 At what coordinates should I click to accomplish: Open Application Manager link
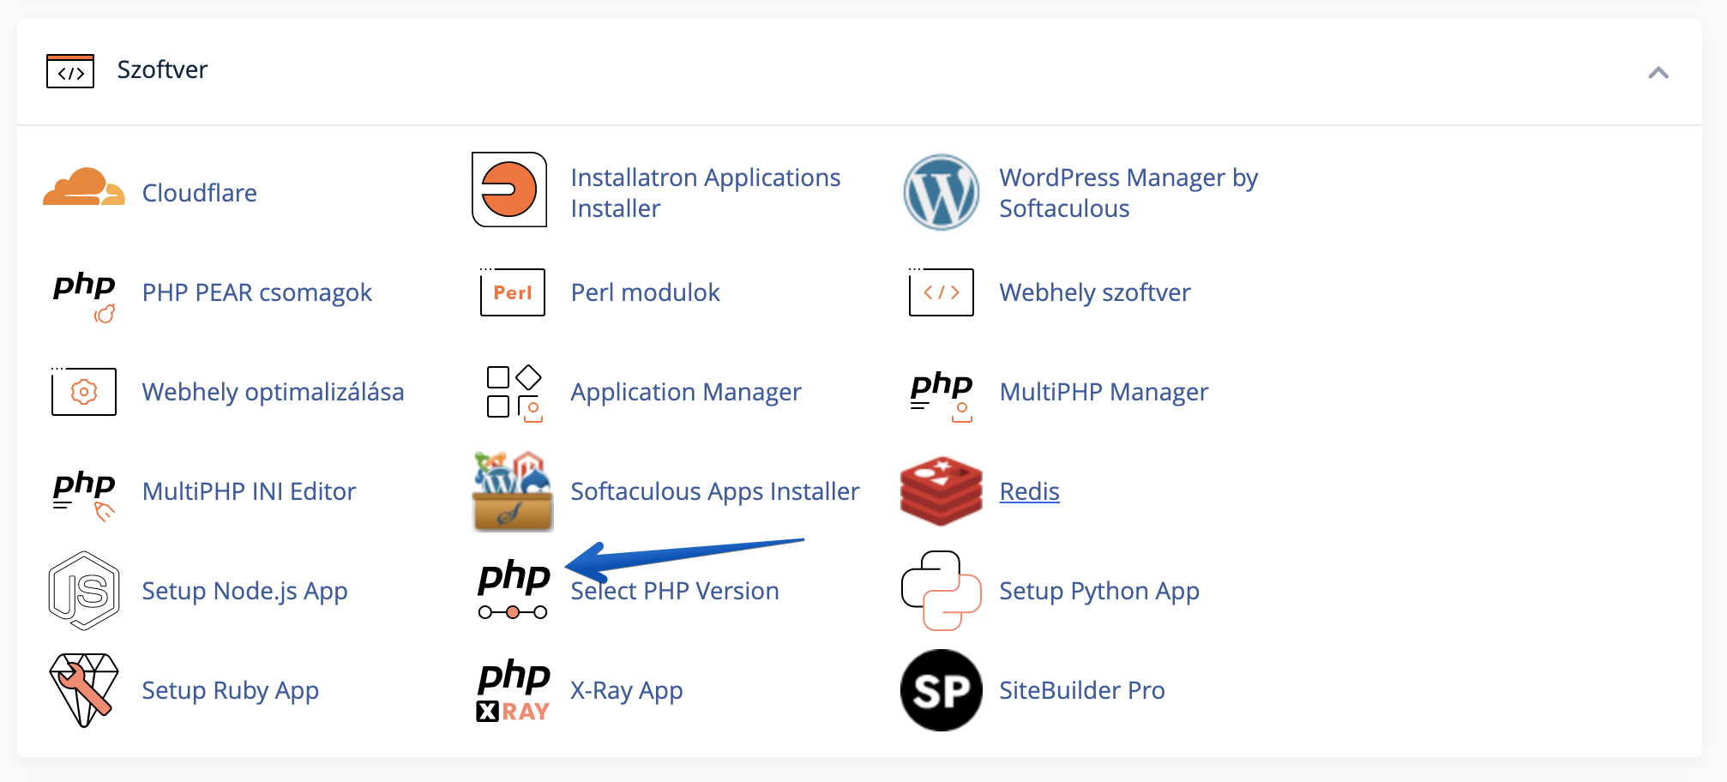click(686, 392)
